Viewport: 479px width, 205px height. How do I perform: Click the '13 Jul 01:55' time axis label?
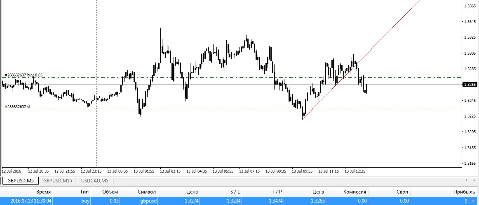tap(144, 171)
